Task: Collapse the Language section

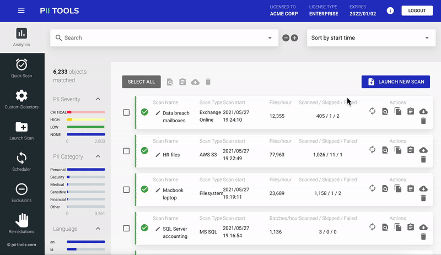Action: [x=98, y=229]
